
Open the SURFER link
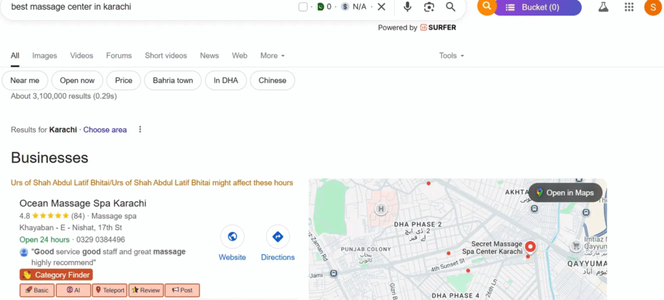tap(438, 27)
